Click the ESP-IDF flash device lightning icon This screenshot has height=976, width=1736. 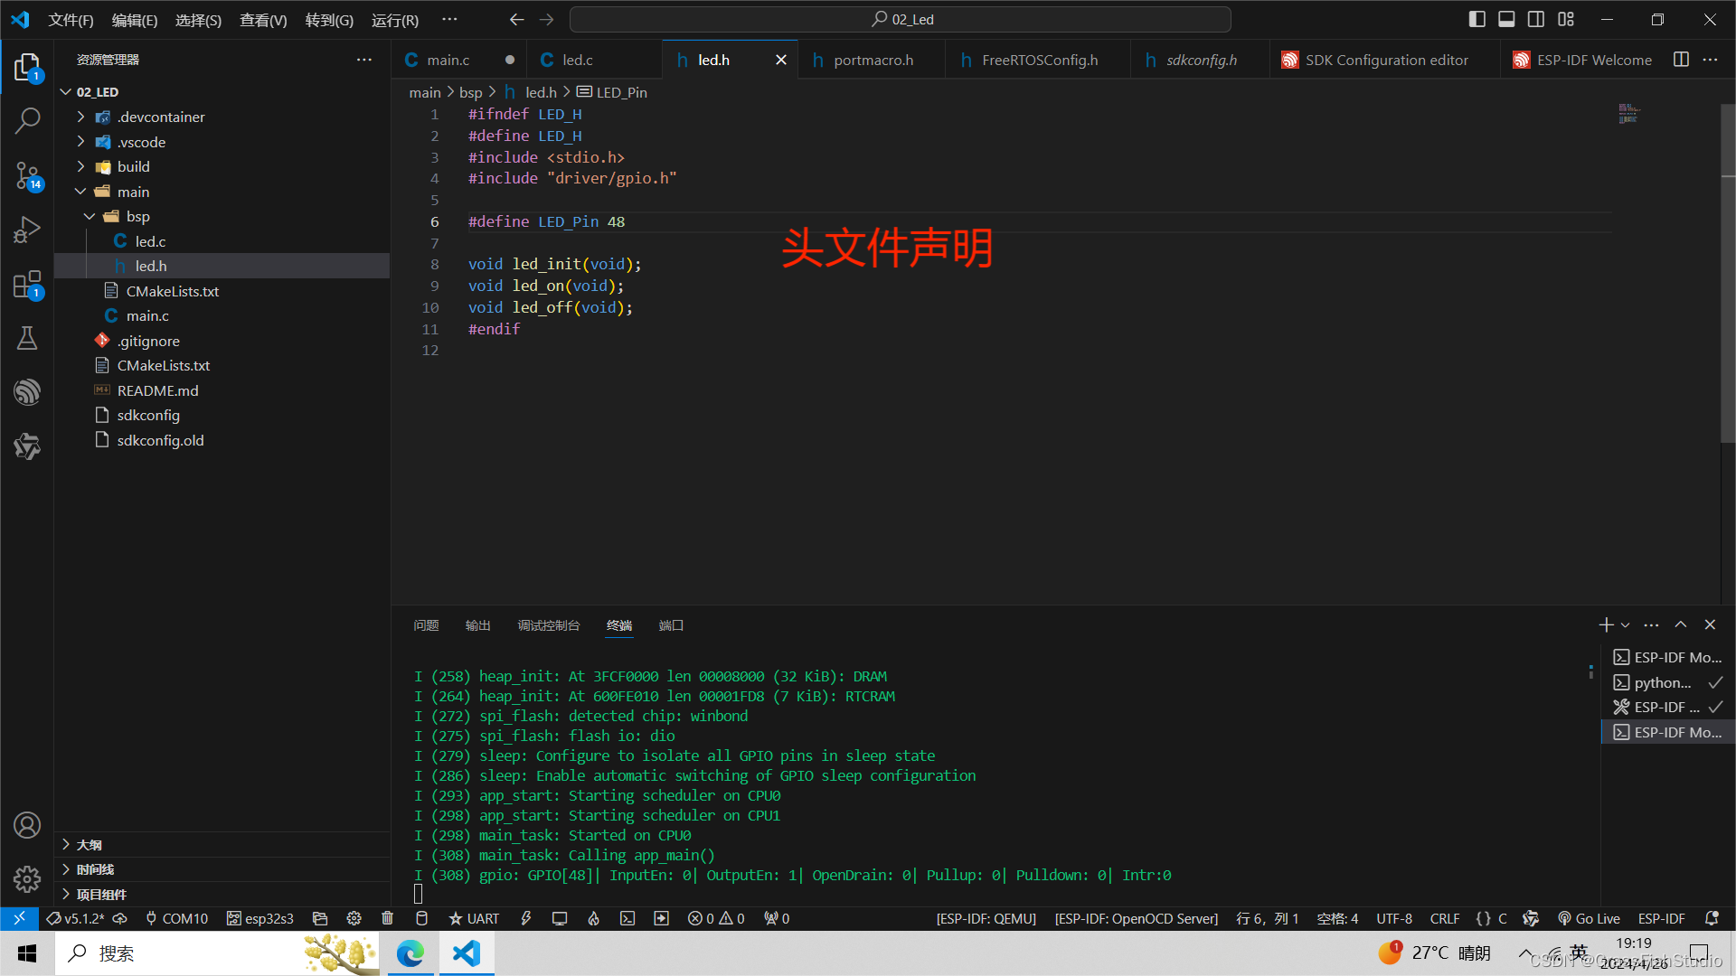(x=525, y=918)
